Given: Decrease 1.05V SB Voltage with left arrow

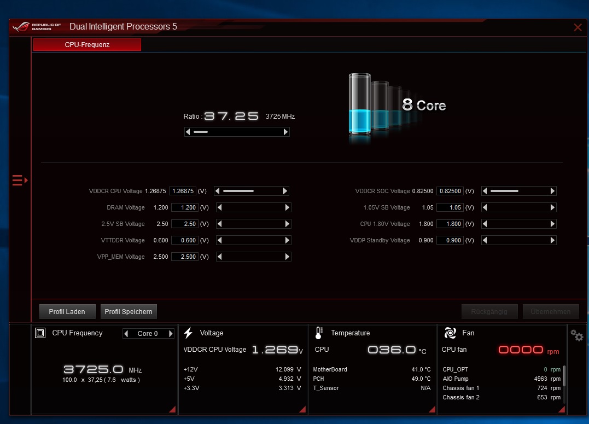Looking at the screenshot, I should tap(485, 207).
